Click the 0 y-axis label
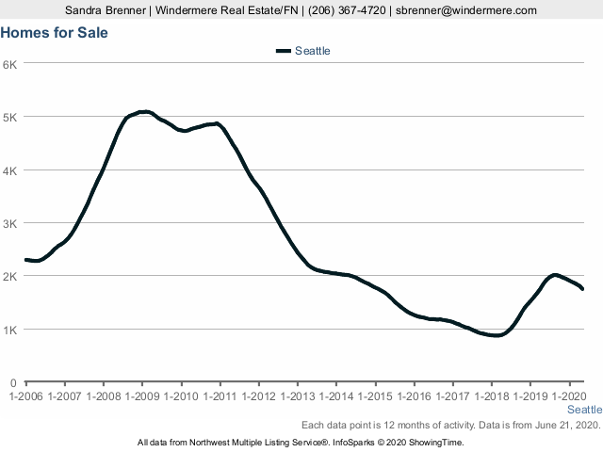Screen dimensions: 603x452 13,383
